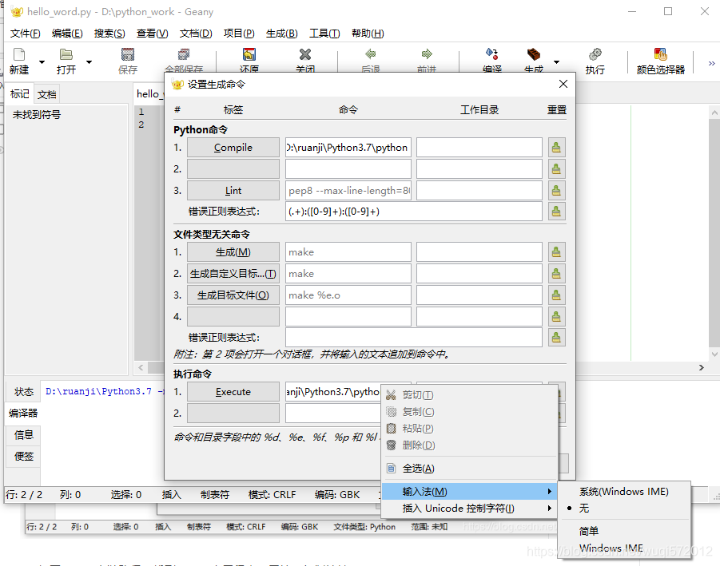Select 系统(Windows IME) input method
The height and width of the screenshot is (566, 720).
click(623, 492)
